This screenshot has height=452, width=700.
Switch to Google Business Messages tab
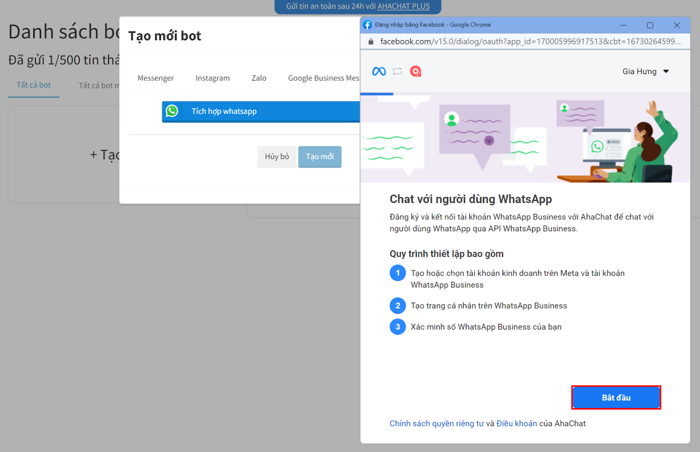click(x=324, y=78)
